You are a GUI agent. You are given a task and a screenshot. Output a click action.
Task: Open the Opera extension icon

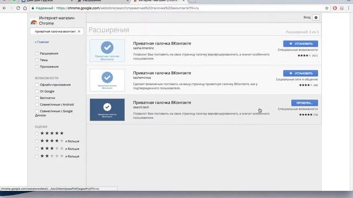click(x=335, y=8)
